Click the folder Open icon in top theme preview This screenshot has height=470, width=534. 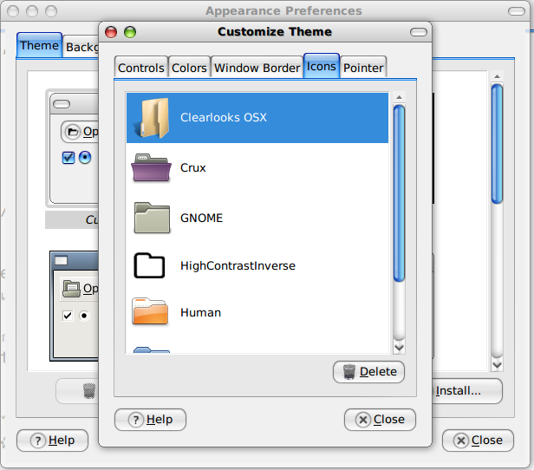click(73, 132)
